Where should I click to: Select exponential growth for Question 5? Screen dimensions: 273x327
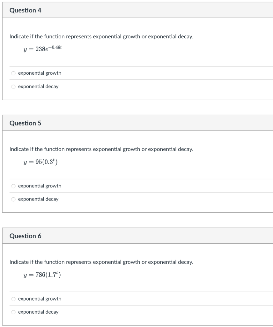(x=13, y=186)
